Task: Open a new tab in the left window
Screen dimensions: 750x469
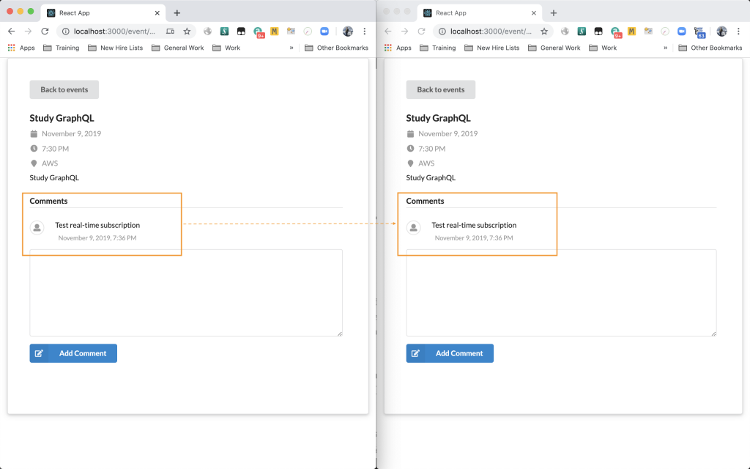Action: 177,12
